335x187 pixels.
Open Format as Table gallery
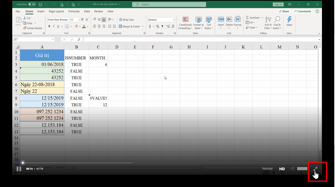point(199,23)
